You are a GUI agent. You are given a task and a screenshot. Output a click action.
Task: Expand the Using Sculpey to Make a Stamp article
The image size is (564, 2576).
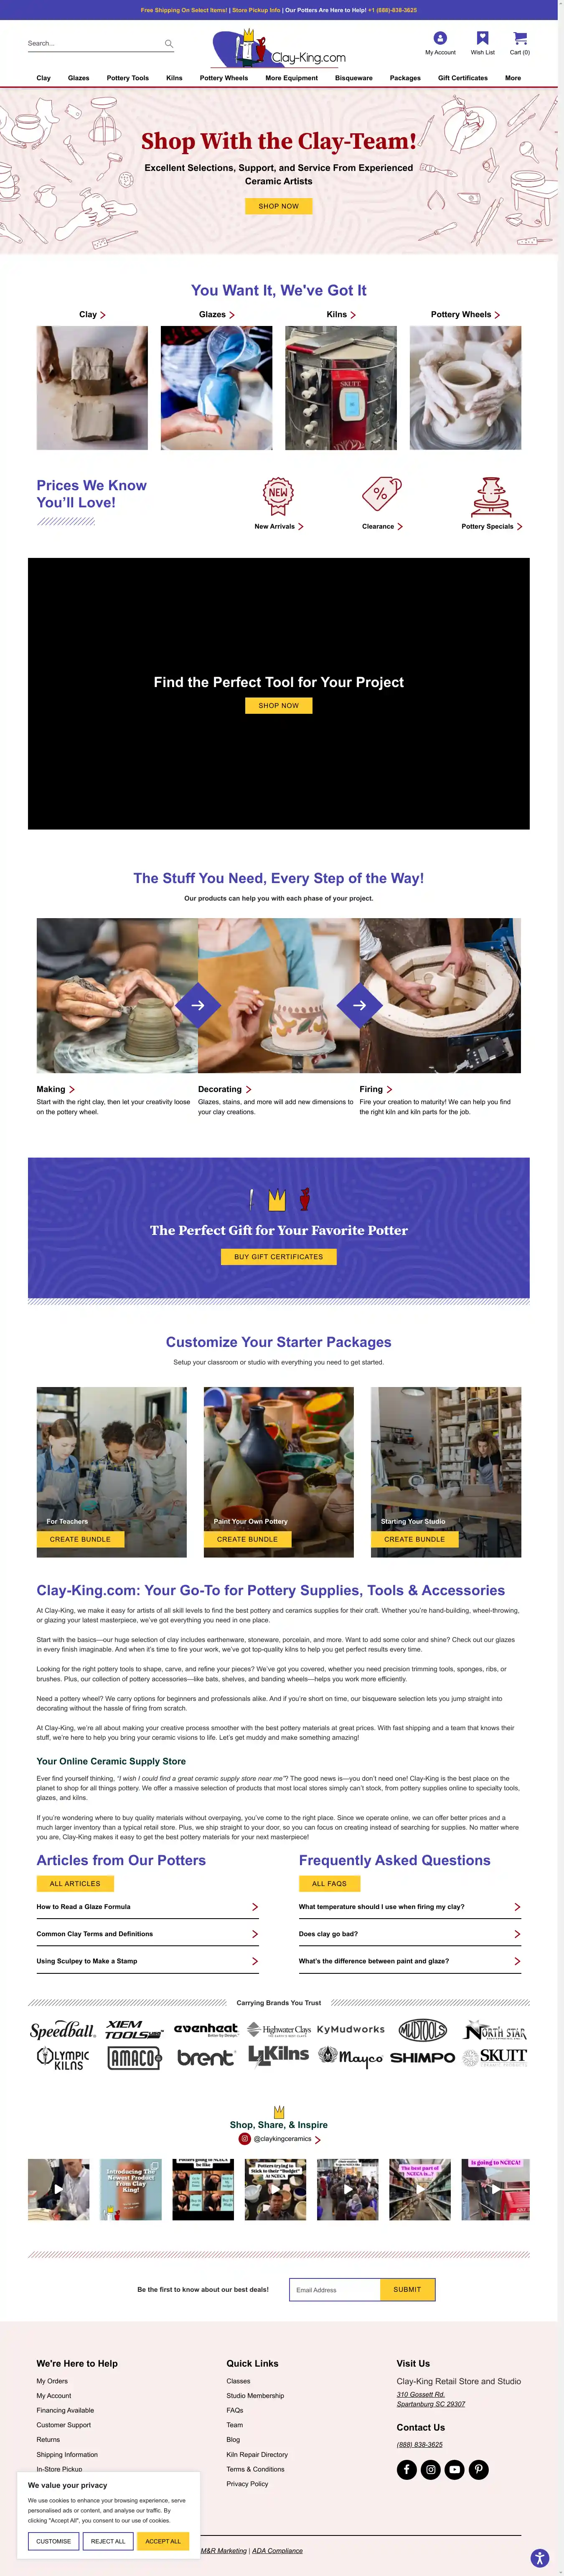click(x=147, y=1961)
